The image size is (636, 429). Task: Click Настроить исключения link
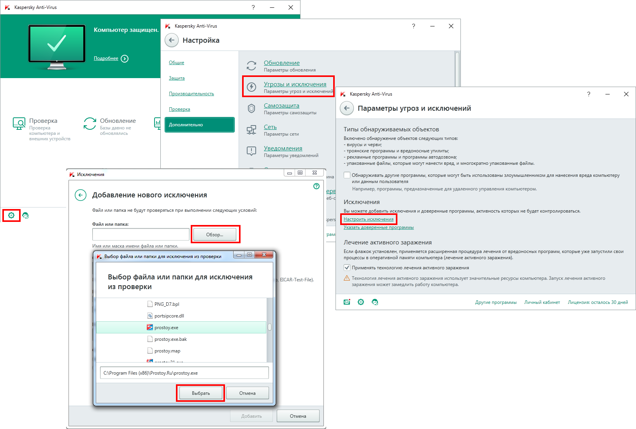368,219
